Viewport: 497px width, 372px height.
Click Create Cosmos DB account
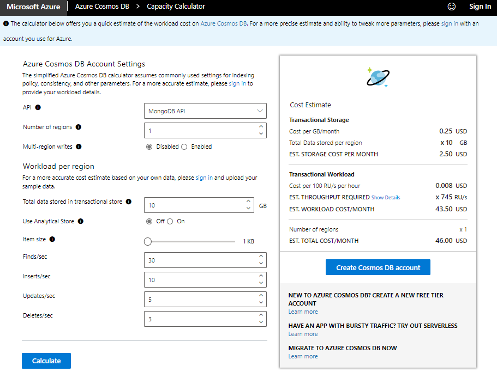pyautogui.click(x=378, y=267)
